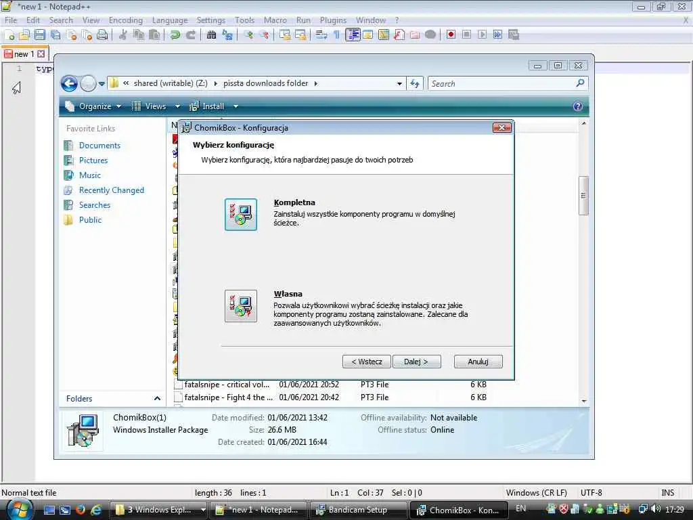This screenshot has height=520, width=693.
Task: Click the Windows Start orb
Action: click(20, 509)
